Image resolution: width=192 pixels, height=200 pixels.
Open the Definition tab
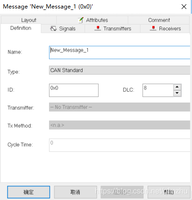click(21, 28)
